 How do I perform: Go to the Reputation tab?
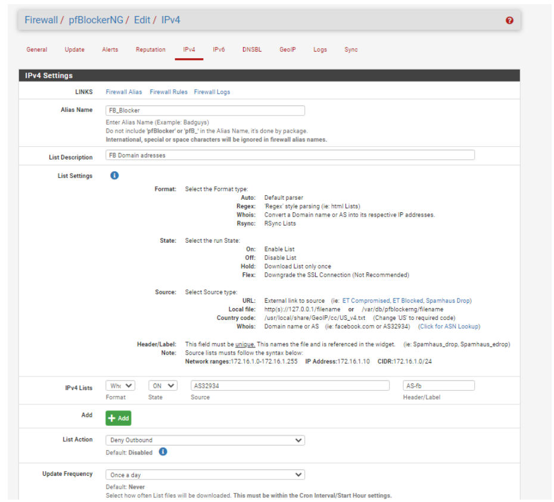tap(150, 50)
